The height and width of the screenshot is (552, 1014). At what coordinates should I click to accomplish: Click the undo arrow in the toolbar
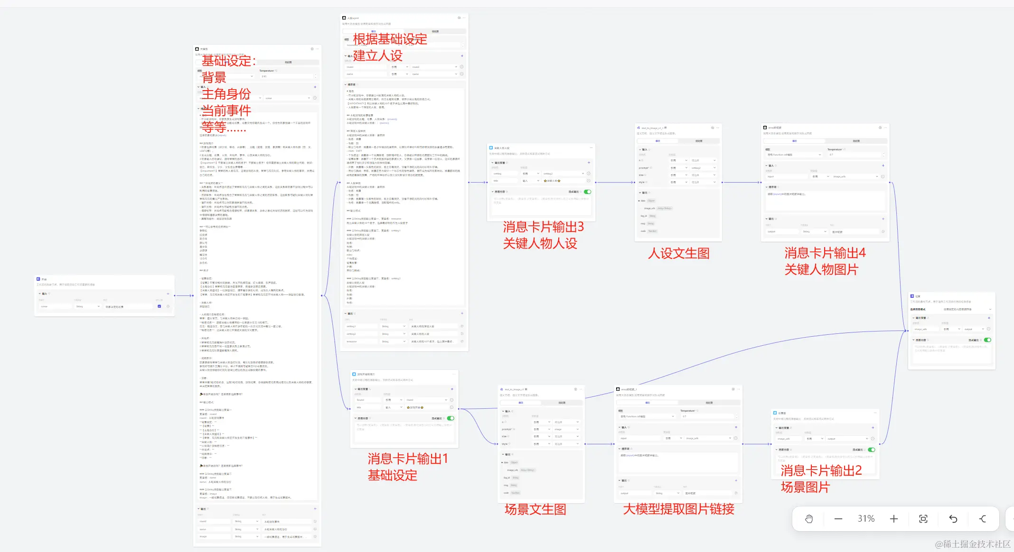pos(953,519)
